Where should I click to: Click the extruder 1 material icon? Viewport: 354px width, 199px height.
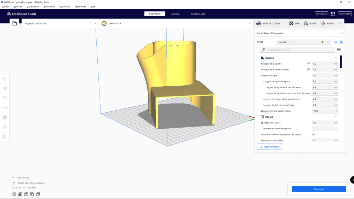(x=104, y=23)
